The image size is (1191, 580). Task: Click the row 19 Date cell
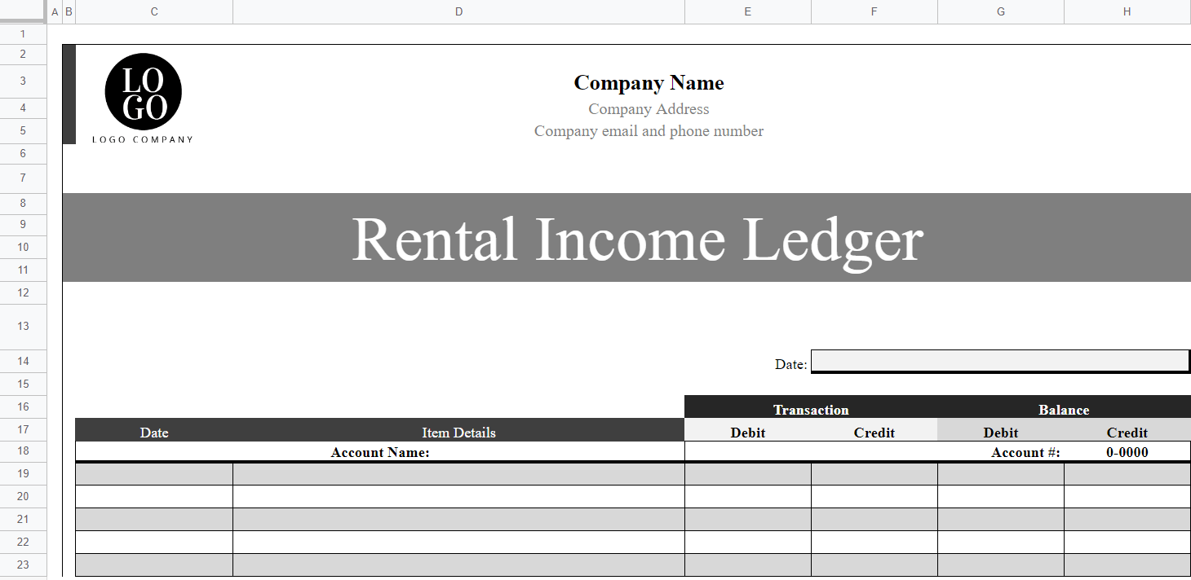point(154,474)
